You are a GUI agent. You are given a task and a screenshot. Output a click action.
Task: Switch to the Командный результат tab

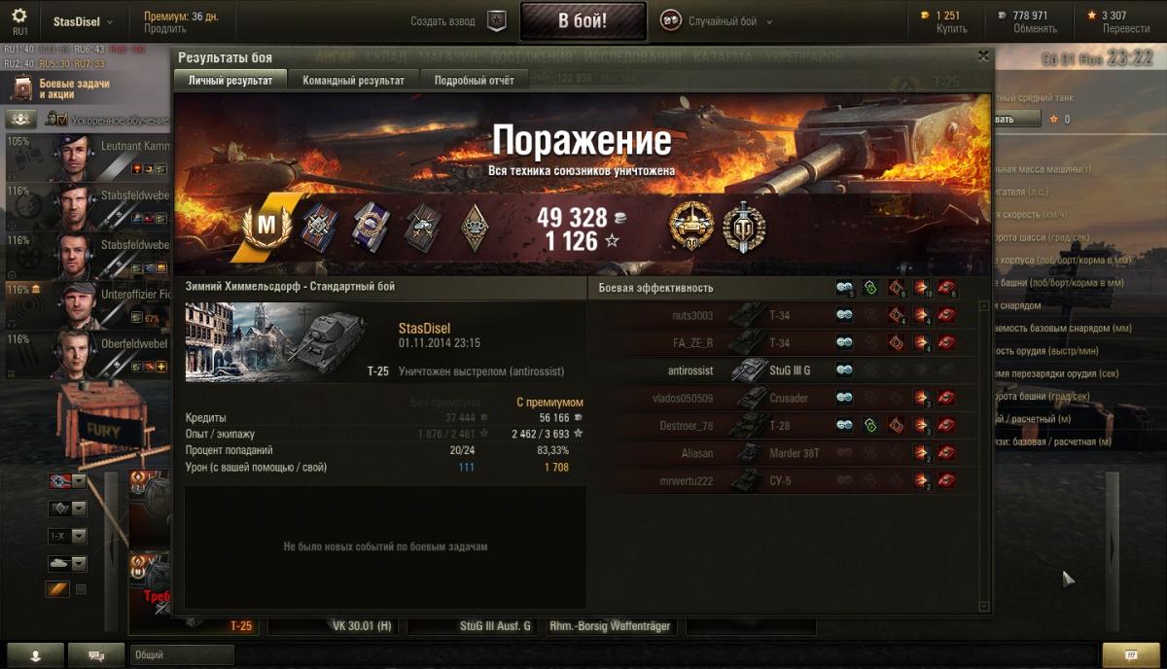click(354, 80)
